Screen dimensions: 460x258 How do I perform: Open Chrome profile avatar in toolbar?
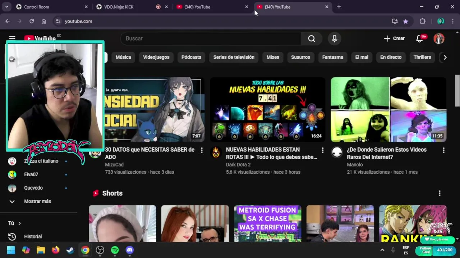(x=441, y=21)
